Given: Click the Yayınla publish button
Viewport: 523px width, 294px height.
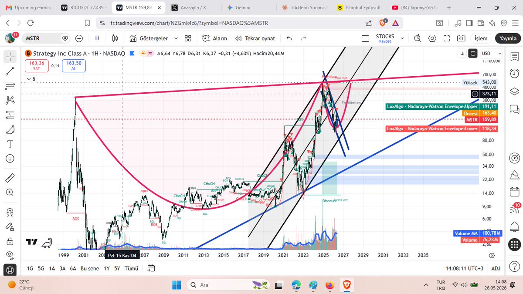Looking at the screenshot, I should (508, 38).
